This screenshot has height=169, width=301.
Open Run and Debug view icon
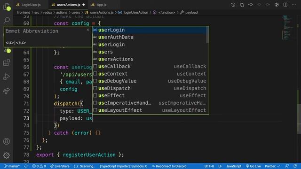pos(7,77)
